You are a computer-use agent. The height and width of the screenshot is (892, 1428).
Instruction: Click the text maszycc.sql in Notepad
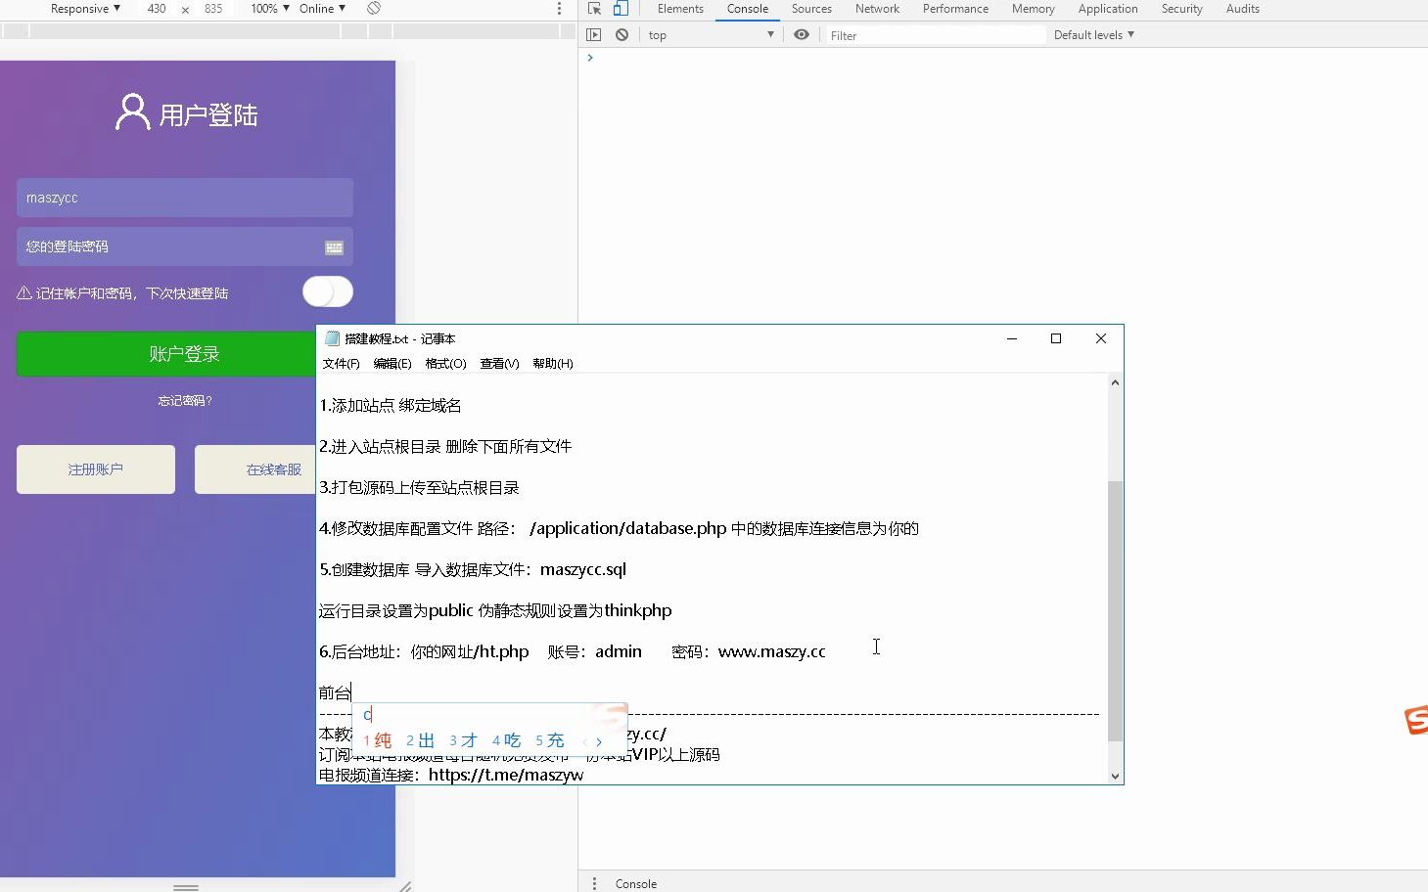tap(582, 569)
